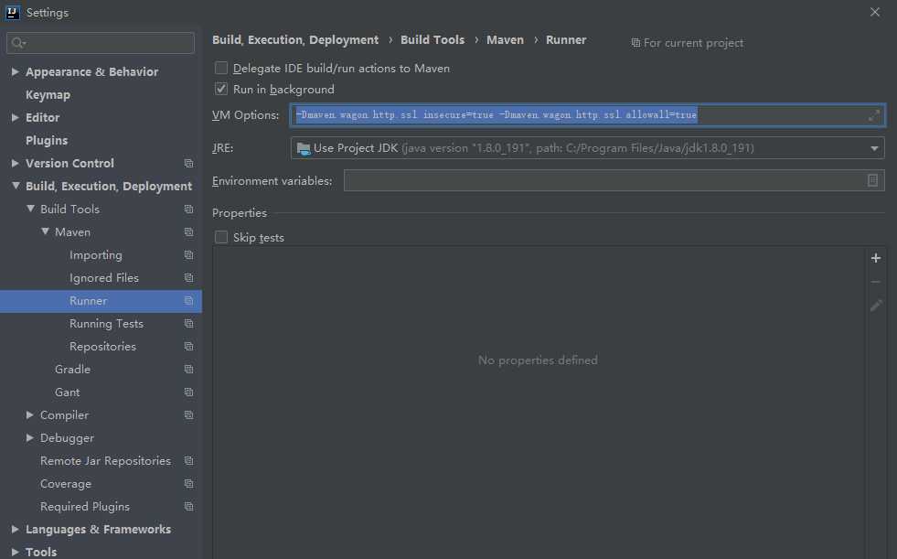The width and height of the screenshot is (897, 559).
Task: Open the Keymap settings page
Action: (48, 95)
